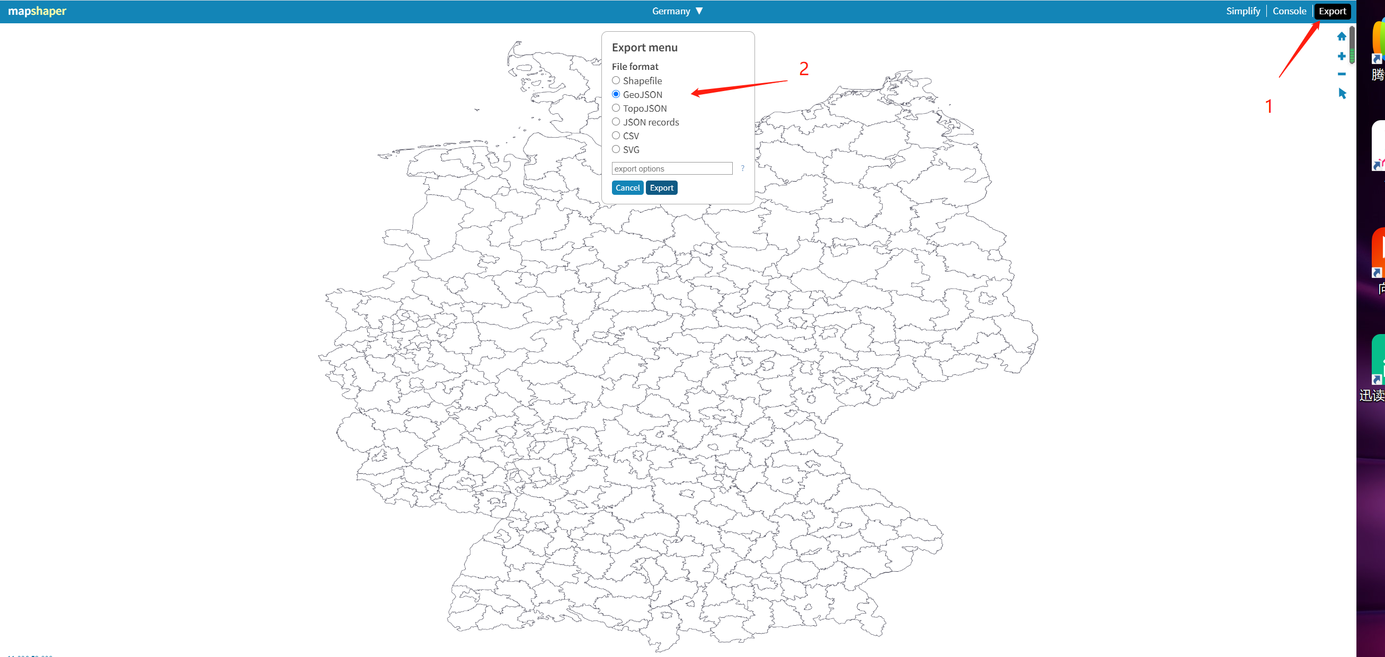Image resolution: width=1385 pixels, height=657 pixels.
Task: Zoom in with the plus icon
Action: (1342, 56)
